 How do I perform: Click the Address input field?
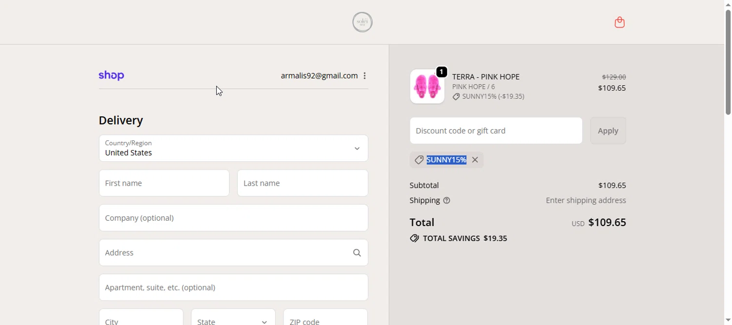coord(233,252)
